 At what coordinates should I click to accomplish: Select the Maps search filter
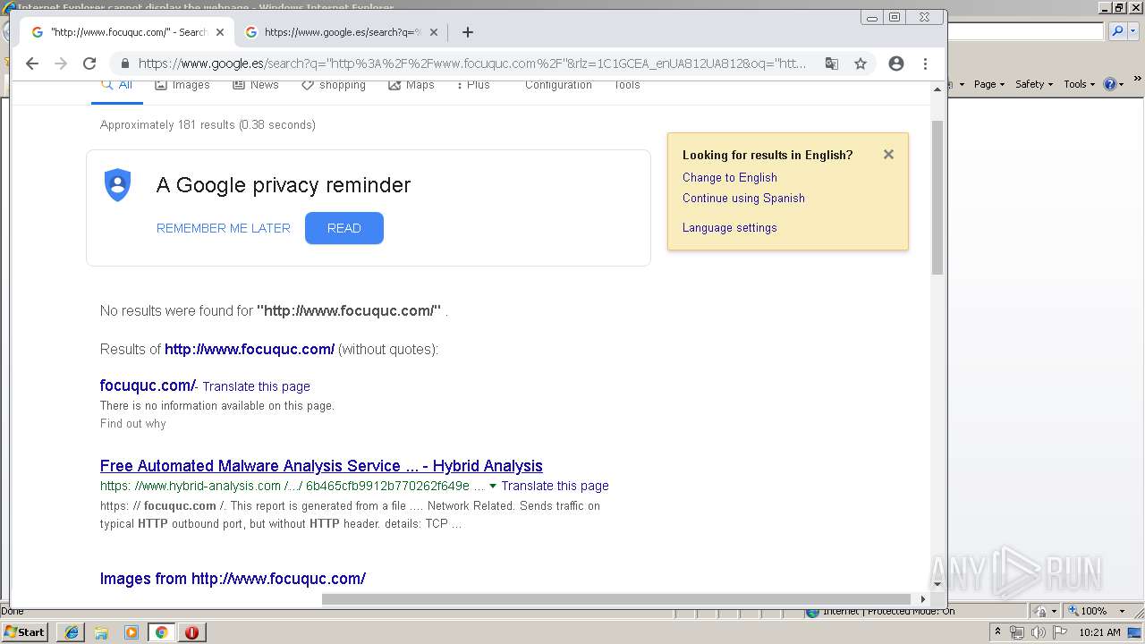point(411,85)
